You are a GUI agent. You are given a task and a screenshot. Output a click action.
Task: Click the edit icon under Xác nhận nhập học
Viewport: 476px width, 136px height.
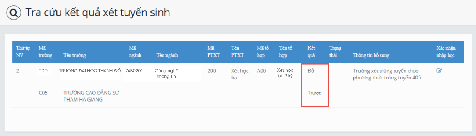(439, 70)
